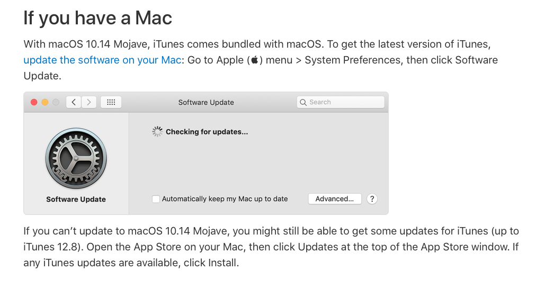Click the Checking for updates... status text
The image size is (544, 288).
click(207, 132)
